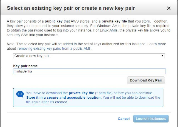
Task: Click the dialog title heading text
Action: (x=71, y=8)
